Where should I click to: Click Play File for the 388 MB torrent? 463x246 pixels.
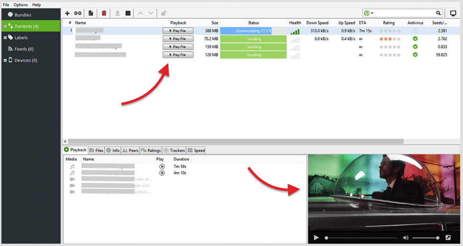click(x=178, y=31)
